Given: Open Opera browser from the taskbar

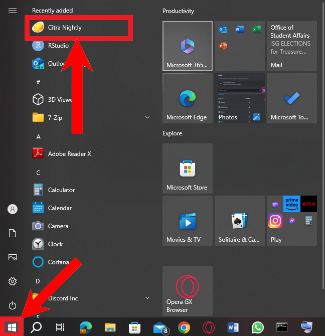Looking at the screenshot, I should coord(209,327).
